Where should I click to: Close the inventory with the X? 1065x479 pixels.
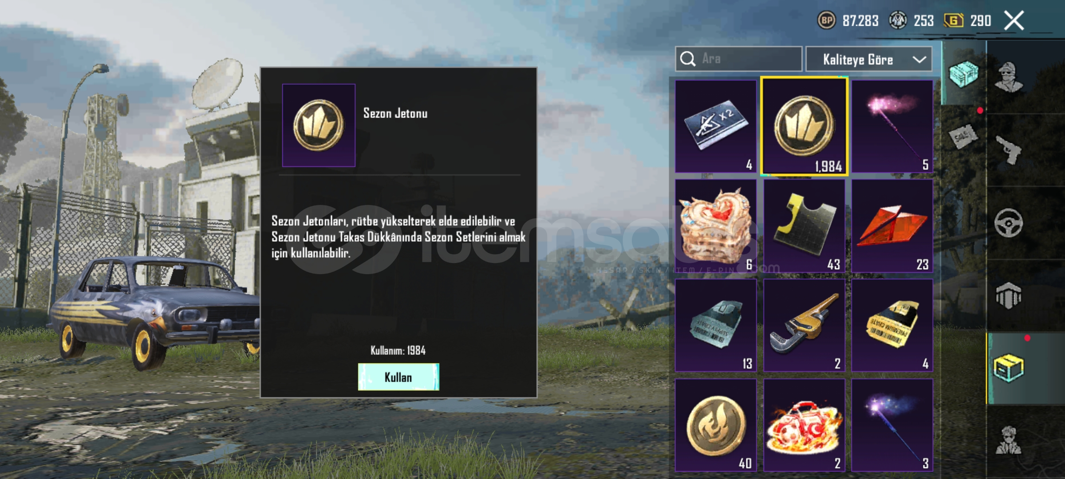[1014, 20]
